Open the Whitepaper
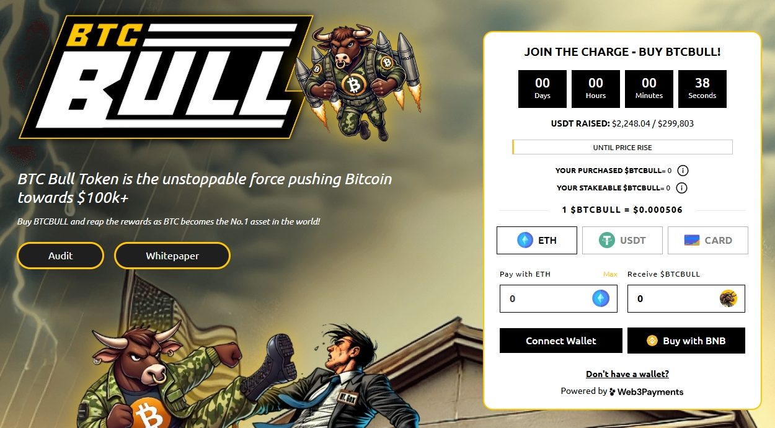 (x=172, y=256)
